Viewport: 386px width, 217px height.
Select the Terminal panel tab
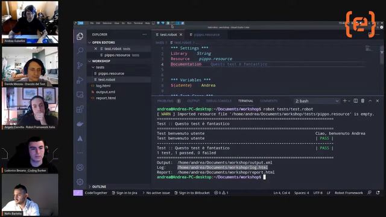(245, 101)
